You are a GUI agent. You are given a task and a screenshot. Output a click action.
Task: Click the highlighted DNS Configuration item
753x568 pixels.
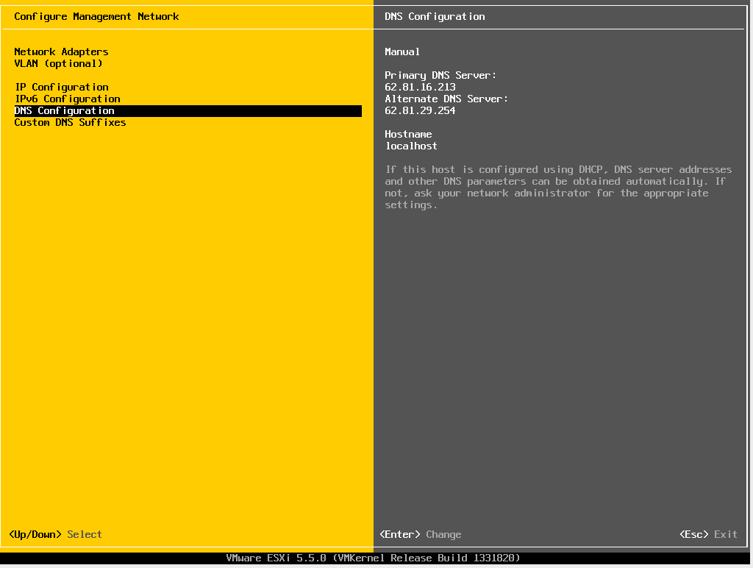[65, 110]
